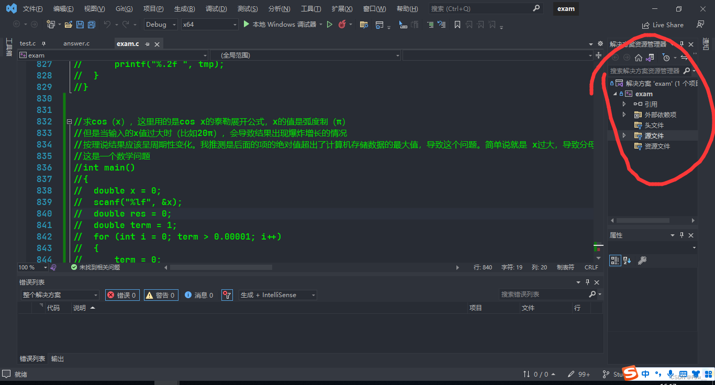Screen dimensions: 715x385
Task: Click the Save All icon
Action: click(91, 25)
